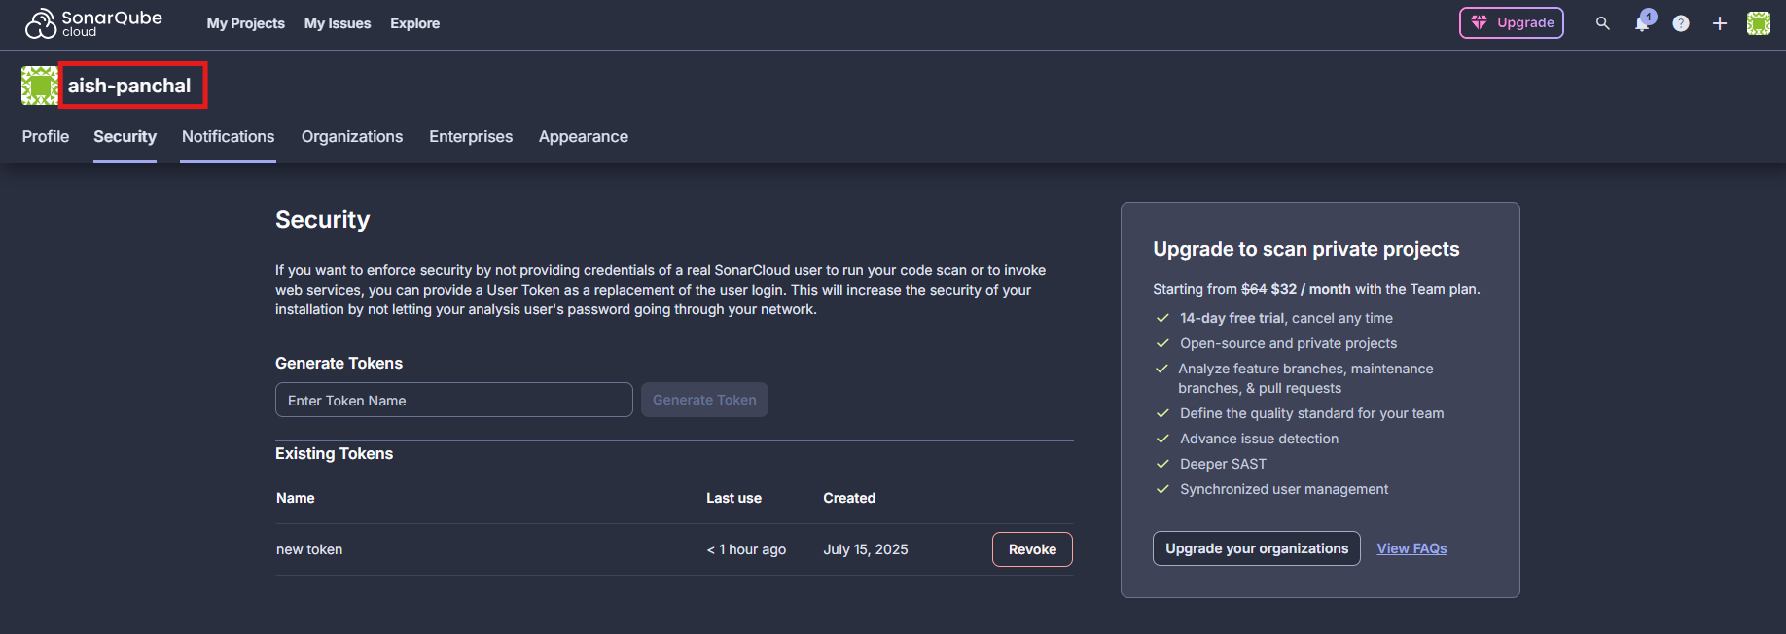Switch to the Organizations tab
The height and width of the screenshot is (634, 1786).
[x=352, y=137]
